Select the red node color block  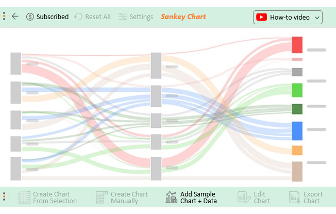(x=297, y=45)
